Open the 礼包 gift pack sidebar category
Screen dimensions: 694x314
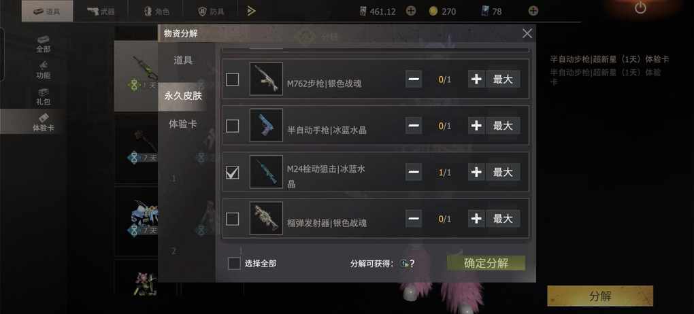(44, 97)
